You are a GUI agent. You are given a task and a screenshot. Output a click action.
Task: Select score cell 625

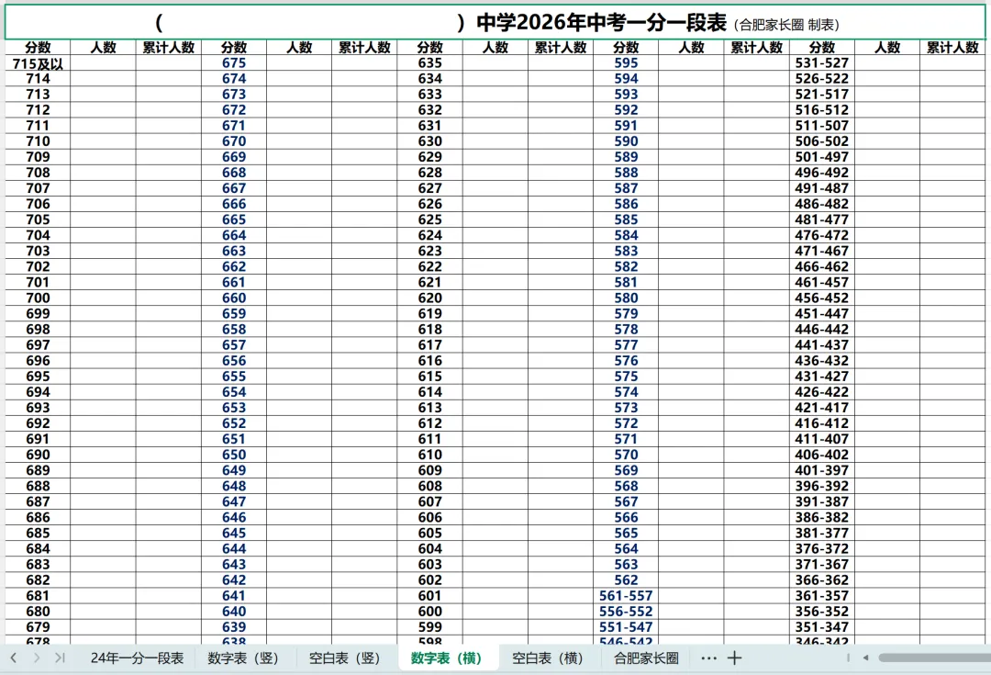click(x=429, y=219)
